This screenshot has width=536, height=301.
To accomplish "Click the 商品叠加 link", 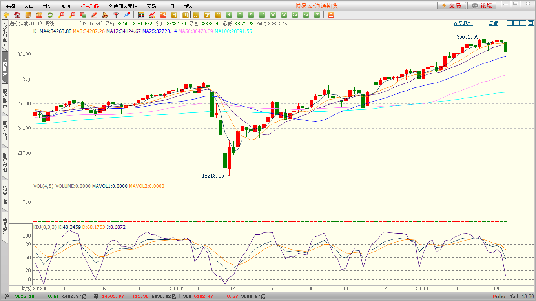I will (x=463, y=24).
